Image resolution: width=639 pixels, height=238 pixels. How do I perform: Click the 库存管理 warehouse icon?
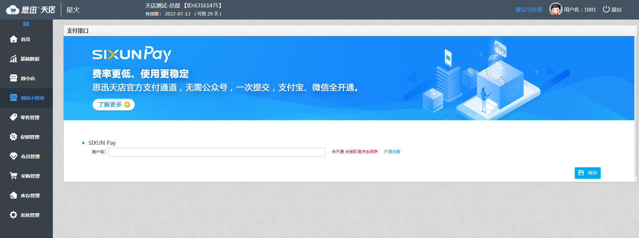point(13,195)
